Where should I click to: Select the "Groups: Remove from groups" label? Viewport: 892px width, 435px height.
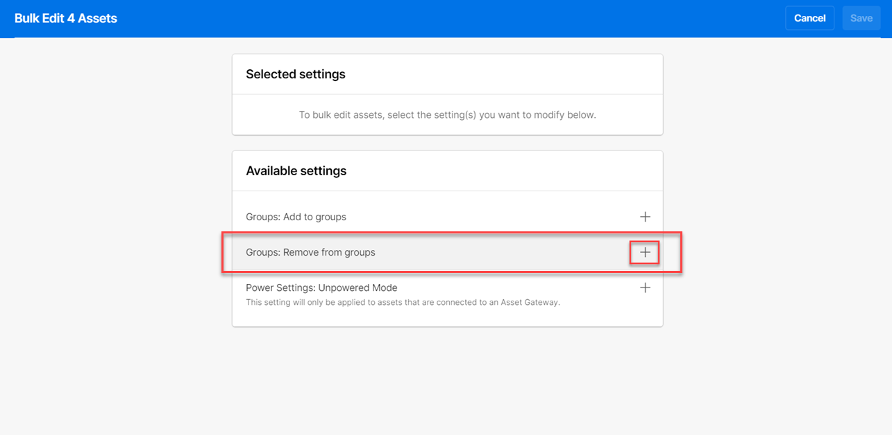click(x=310, y=253)
